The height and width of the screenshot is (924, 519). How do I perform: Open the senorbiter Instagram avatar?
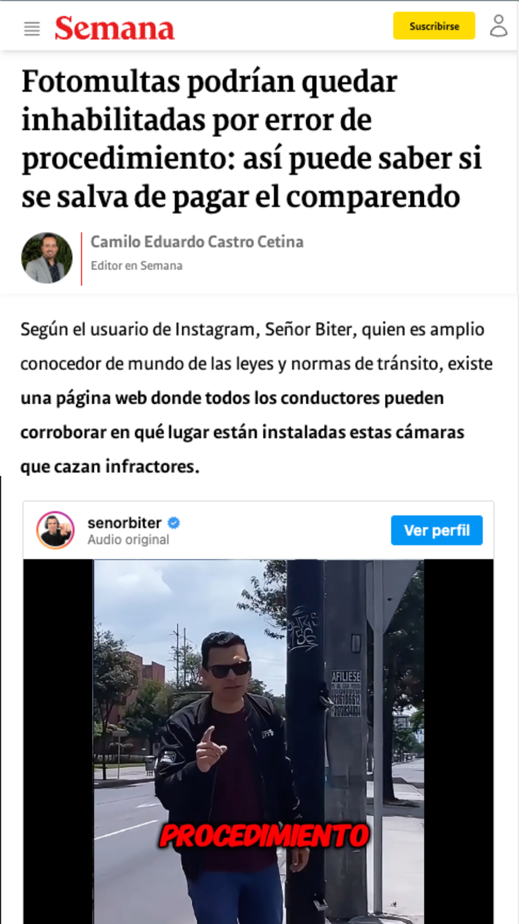click(56, 530)
